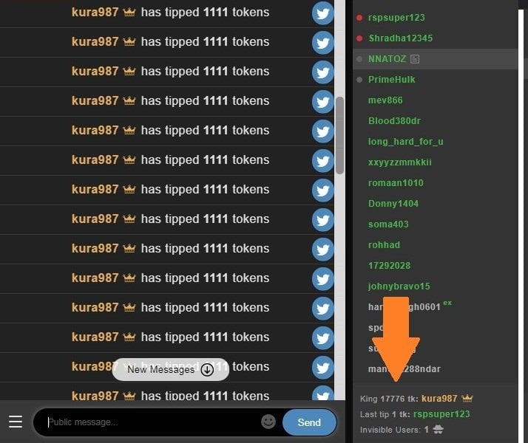This screenshot has width=528, height=443.
Task: Click the crown icon next to King kura987
Action: coord(467,399)
